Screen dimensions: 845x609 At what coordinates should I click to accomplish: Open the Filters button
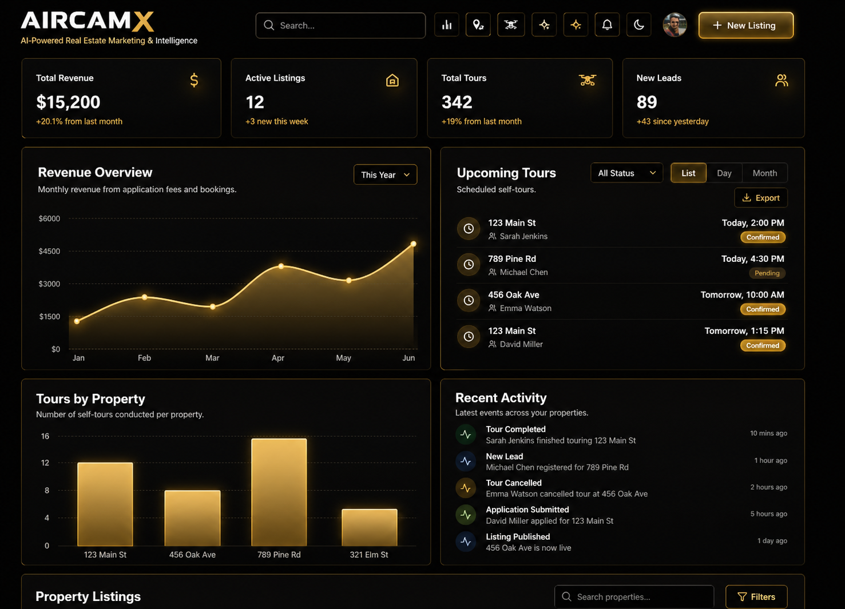(x=756, y=596)
